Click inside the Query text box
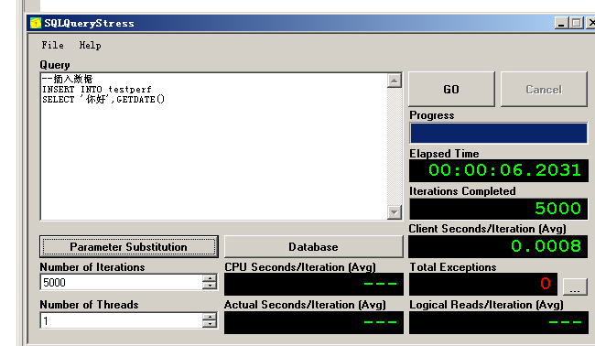595x346 pixels. click(213, 146)
